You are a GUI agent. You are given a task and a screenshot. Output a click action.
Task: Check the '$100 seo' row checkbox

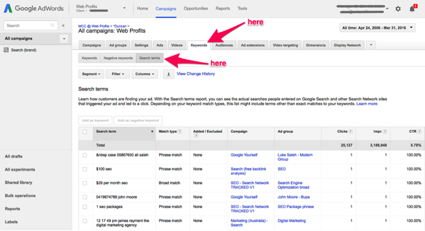coord(85,169)
